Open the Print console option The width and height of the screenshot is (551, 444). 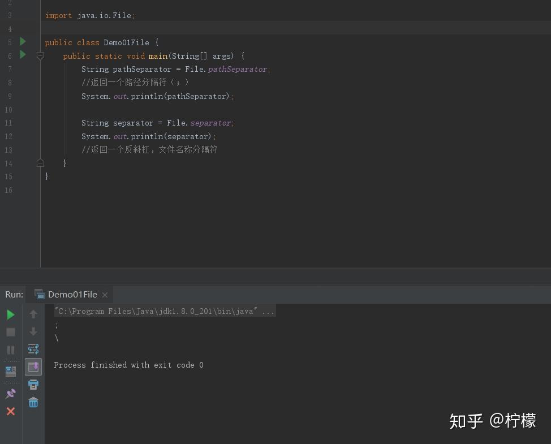(x=33, y=384)
